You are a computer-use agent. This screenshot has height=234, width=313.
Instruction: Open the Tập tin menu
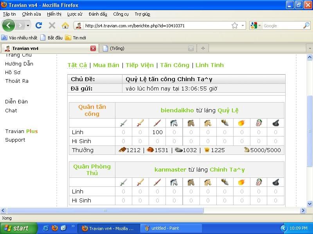coord(9,14)
